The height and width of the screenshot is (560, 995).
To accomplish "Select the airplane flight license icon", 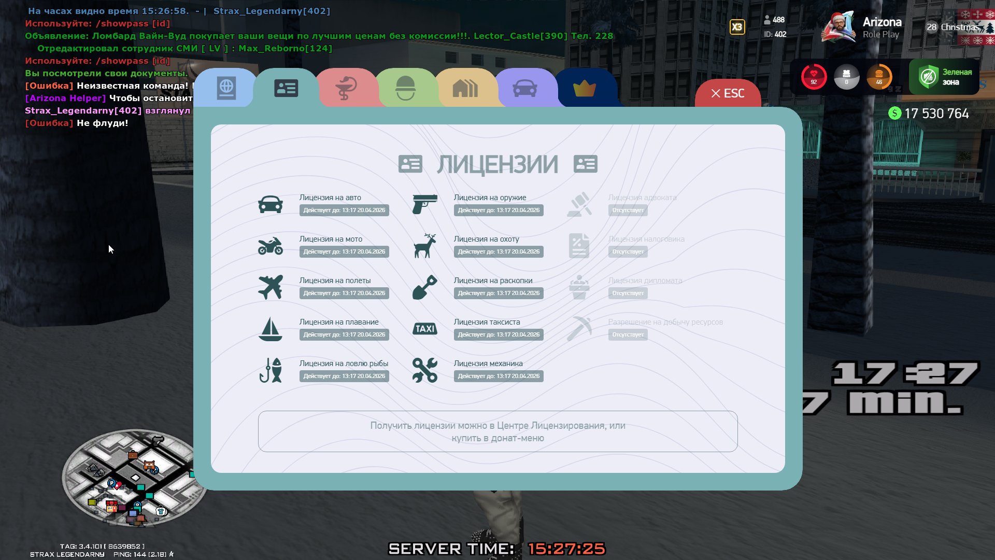I will coord(271,287).
